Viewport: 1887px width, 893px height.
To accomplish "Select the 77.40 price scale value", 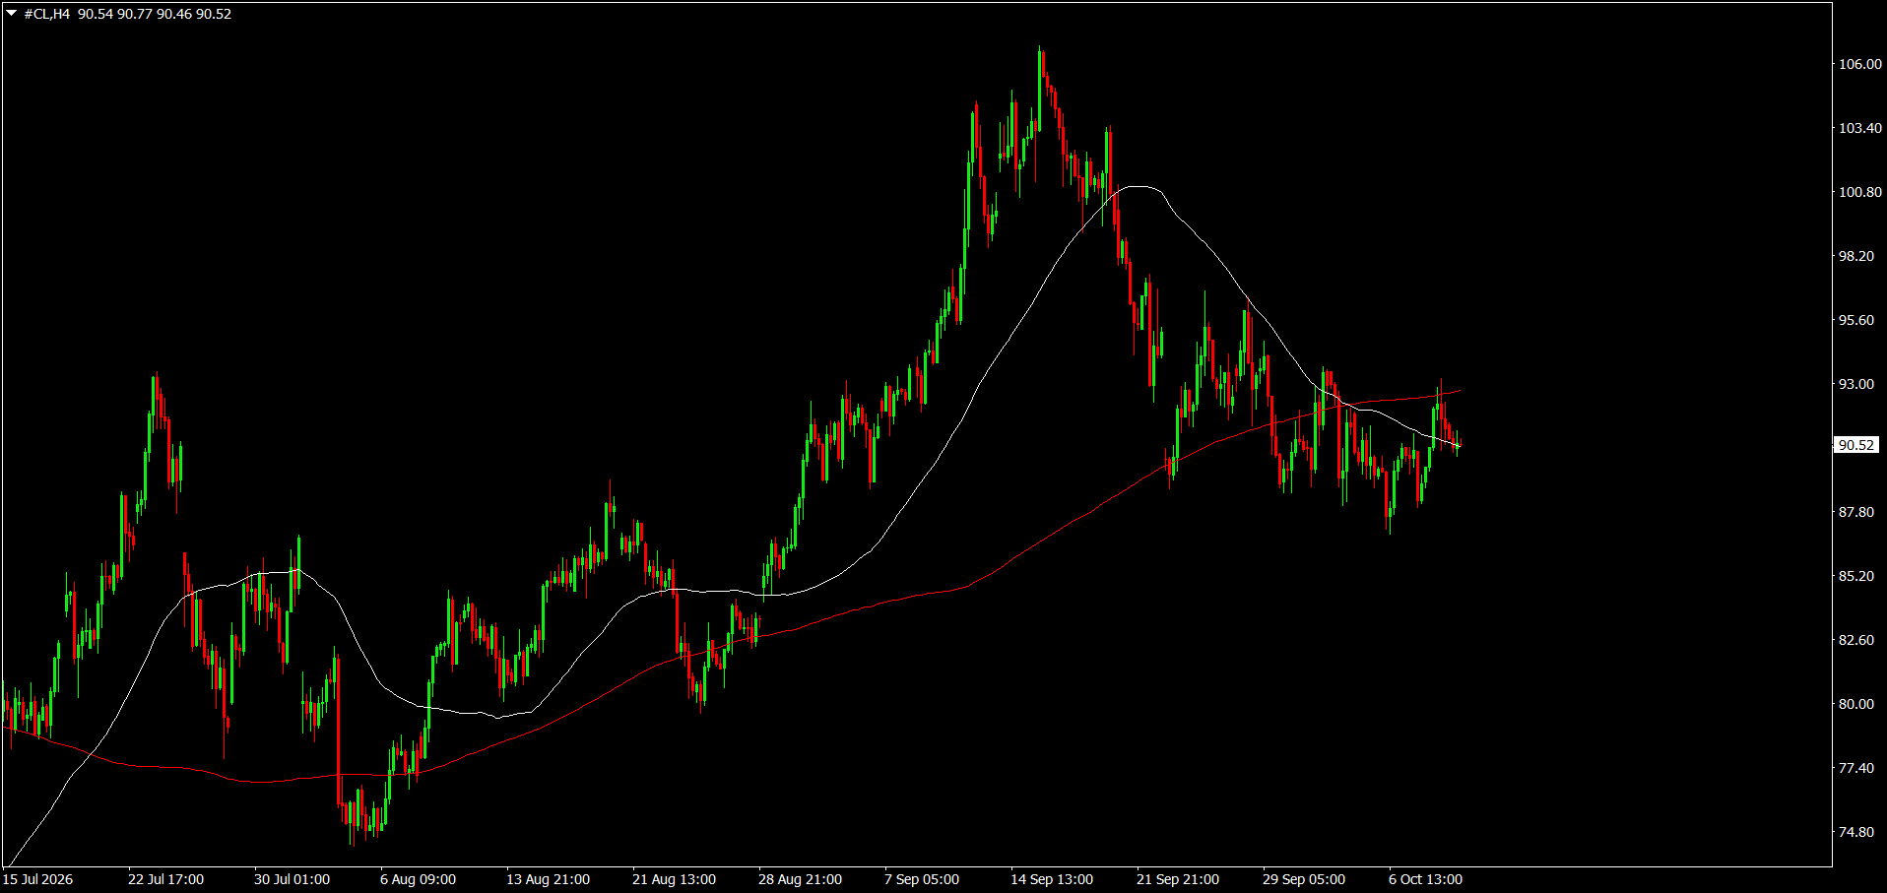I will pyautogui.click(x=1856, y=768).
